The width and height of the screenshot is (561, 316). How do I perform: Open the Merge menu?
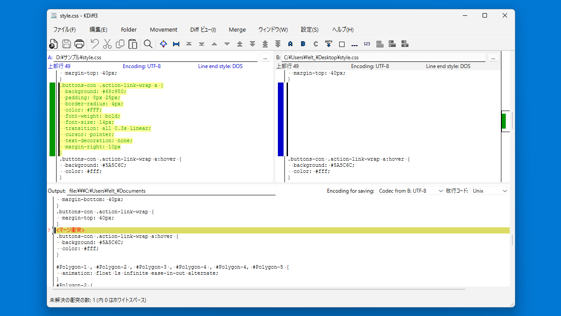pyautogui.click(x=237, y=29)
